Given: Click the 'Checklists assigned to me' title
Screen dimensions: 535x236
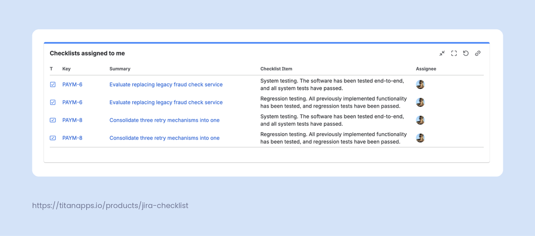Looking at the screenshot, I should tap(87, 53).
